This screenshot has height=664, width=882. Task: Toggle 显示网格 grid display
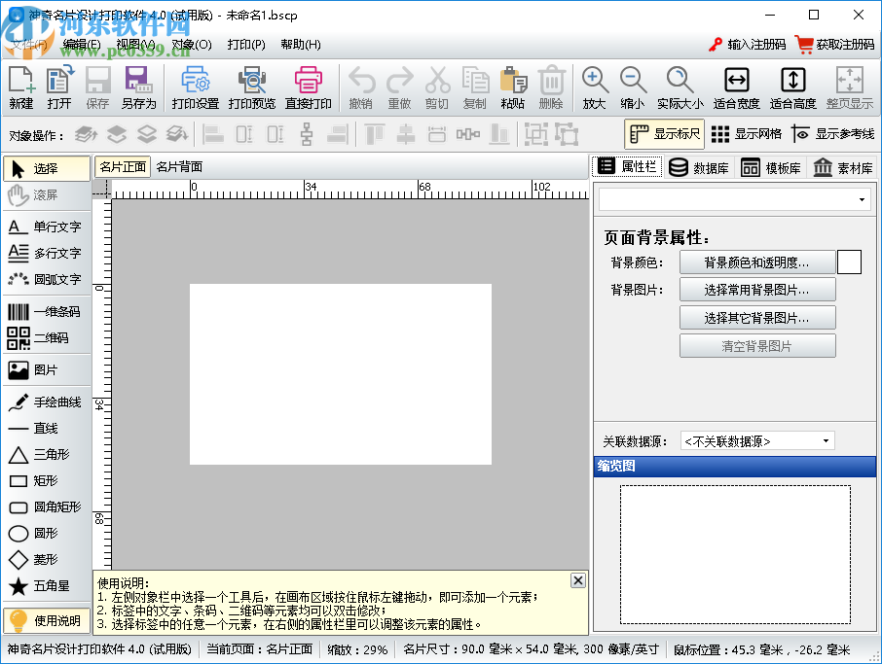(747, 134)
